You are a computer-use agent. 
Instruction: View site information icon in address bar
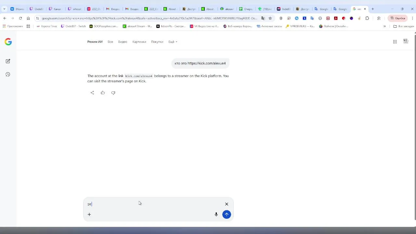38,18
